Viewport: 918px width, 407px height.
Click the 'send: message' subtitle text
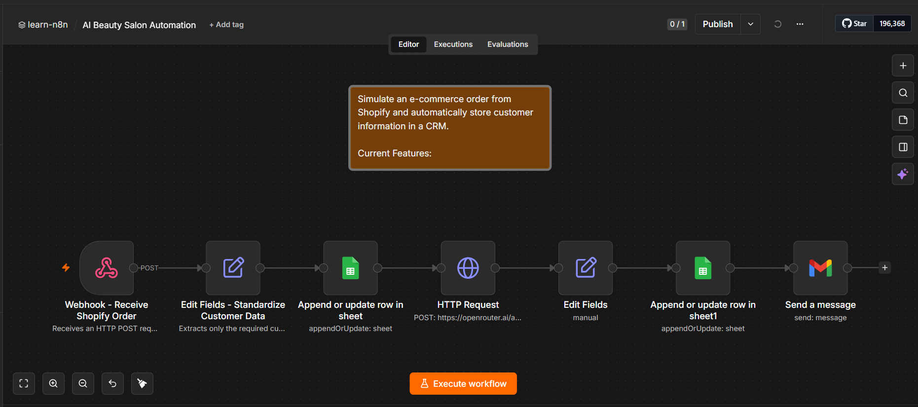click(820, 318)
